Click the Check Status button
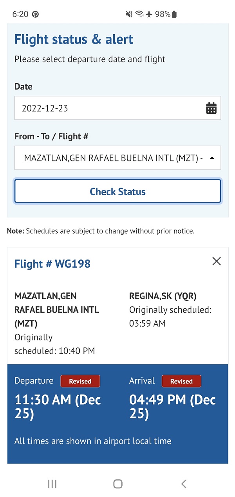The height and width of the screenshot is (497, 235). pos(117,192)
